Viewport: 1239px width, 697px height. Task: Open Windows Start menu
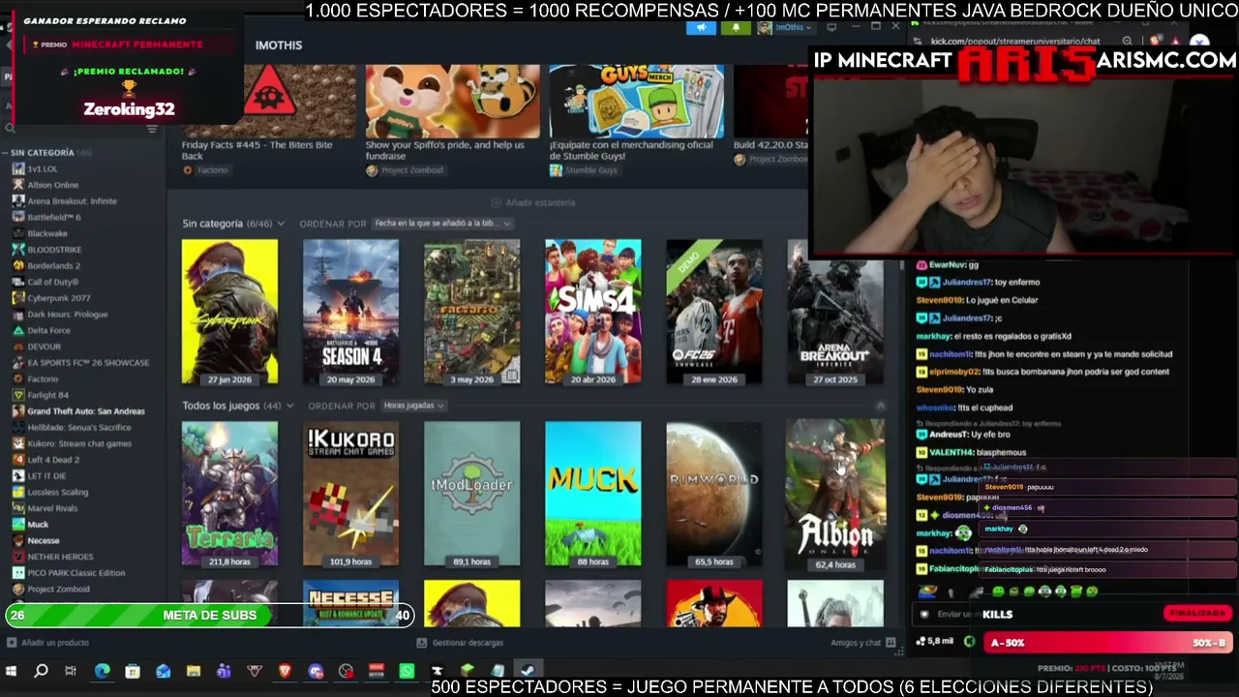click(x=11, y=671)
